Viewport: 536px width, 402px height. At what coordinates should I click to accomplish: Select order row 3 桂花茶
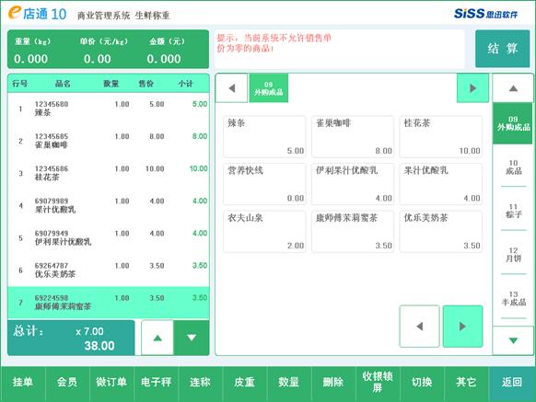[109, 173]
